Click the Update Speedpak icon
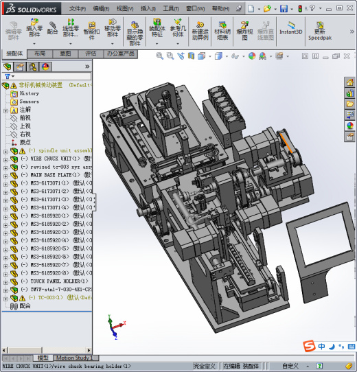The width and height of the screenshot is (357, 372). tap(320, 31)
